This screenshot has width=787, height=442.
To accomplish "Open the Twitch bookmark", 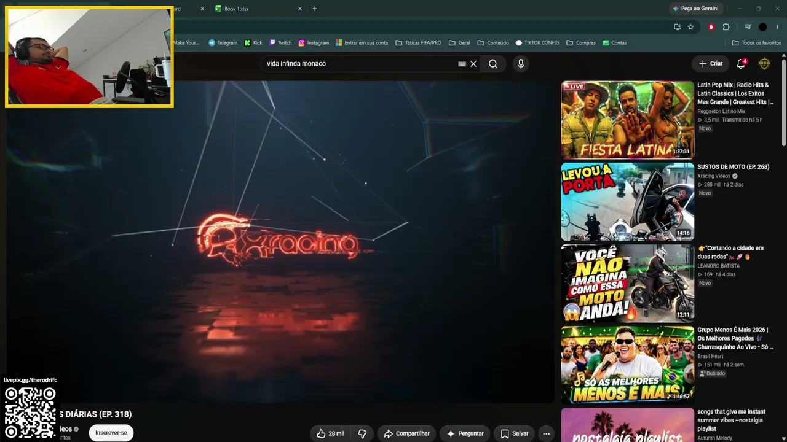I will point(280,43).
